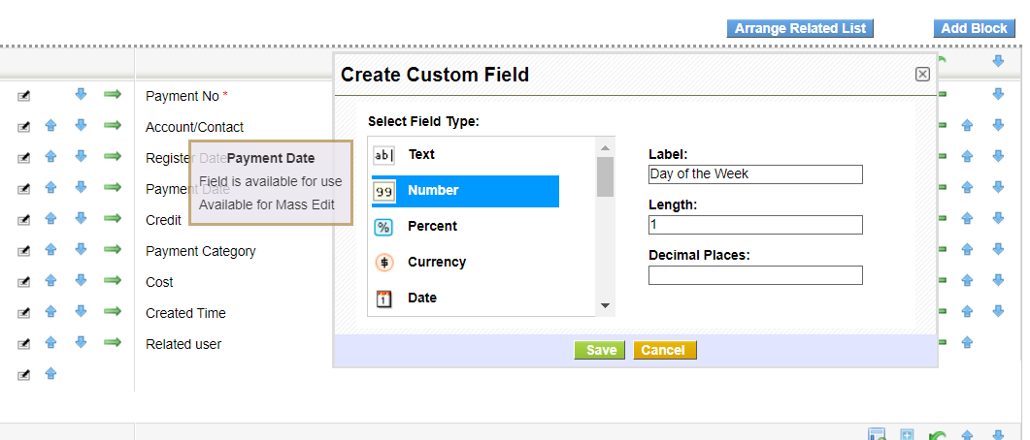Image resolution: width=1030 pixels, height=440 pixels.
Task: Click the Add Block button
Action: [x=974, y=28]
